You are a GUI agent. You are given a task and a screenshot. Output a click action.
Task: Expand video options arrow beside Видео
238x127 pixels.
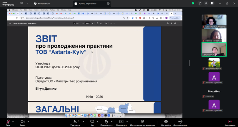pyautogui.click(x=28, y=121)
